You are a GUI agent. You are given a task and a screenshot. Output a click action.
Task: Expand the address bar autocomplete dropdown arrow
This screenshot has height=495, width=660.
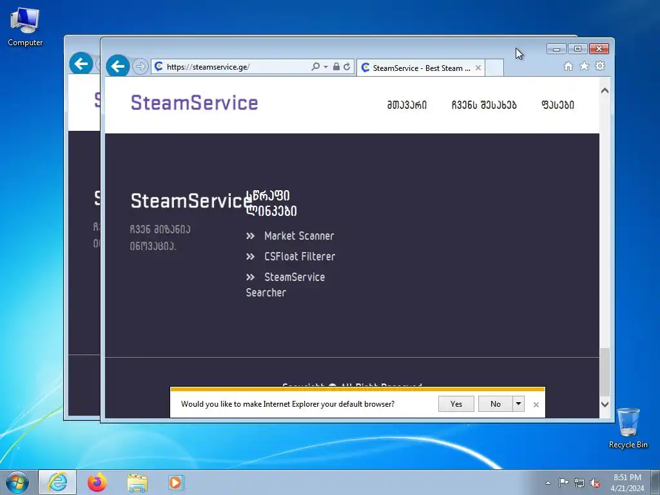[x=325, y=66]
